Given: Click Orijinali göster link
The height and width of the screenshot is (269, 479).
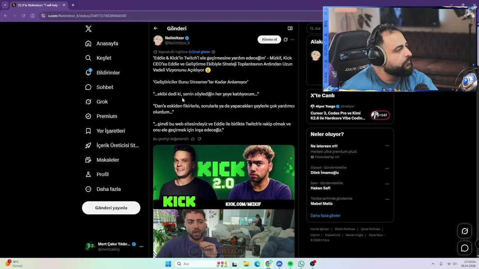Looking at the screenshot, I should [199, 52].
